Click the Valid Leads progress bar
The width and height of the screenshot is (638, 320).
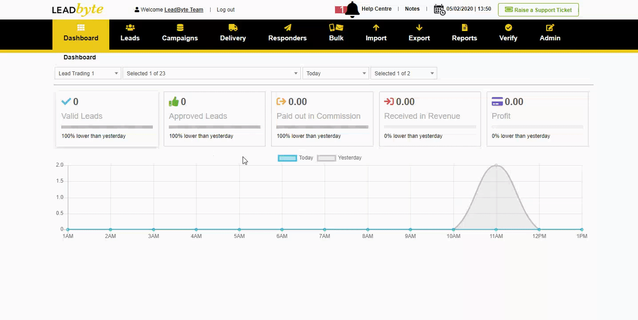click(x=107, y=127)
